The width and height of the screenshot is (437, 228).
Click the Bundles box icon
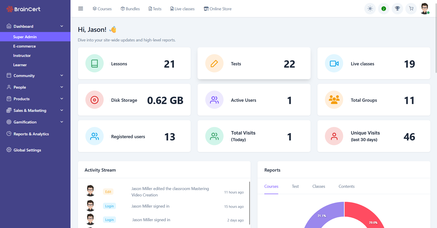tap(123, 8)
